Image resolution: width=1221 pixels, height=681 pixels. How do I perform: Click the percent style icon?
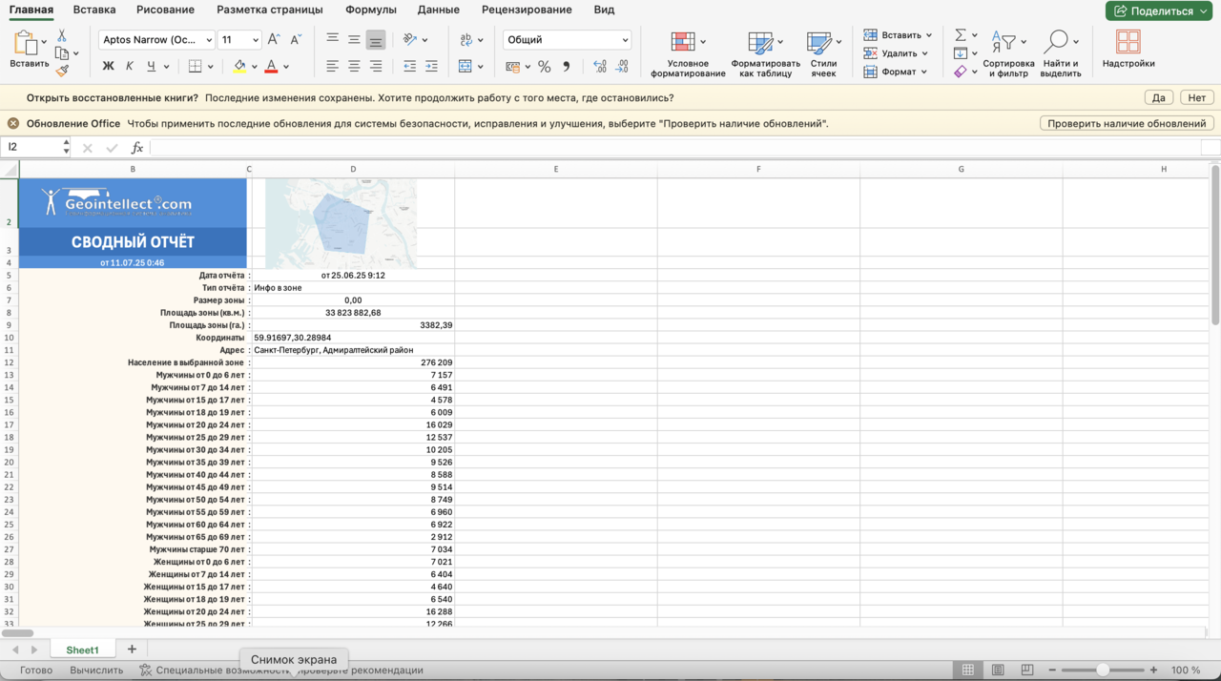544,67
